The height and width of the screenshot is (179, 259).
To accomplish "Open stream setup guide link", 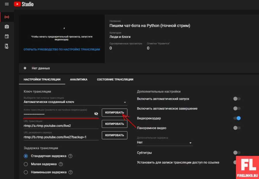I will tap(62, 50).
